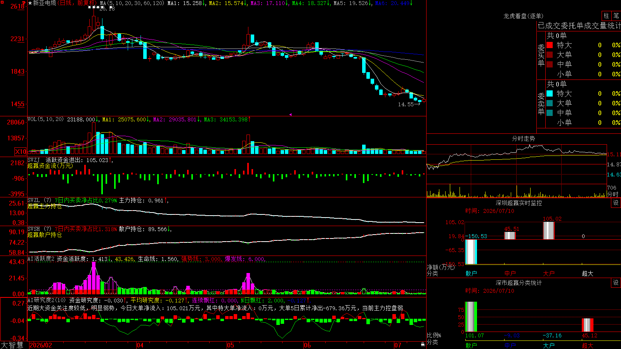Click the MA1: 15.258 value
This screenshot has width=621, height=349.
point(186,3)
